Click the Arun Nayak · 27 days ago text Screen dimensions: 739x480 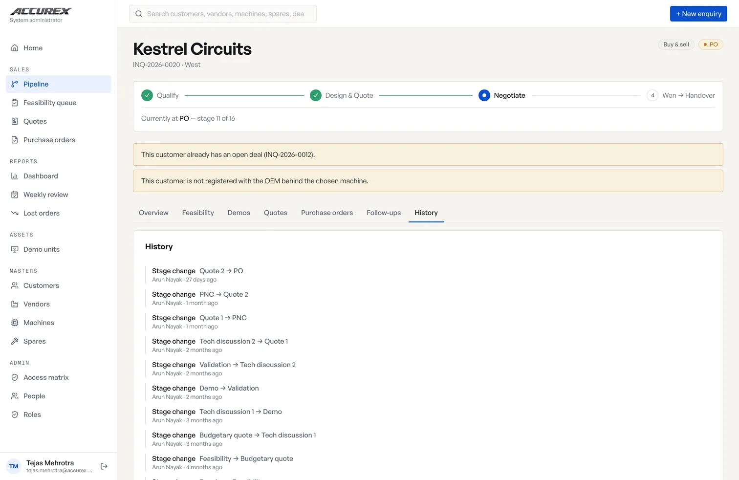[184, 280]
